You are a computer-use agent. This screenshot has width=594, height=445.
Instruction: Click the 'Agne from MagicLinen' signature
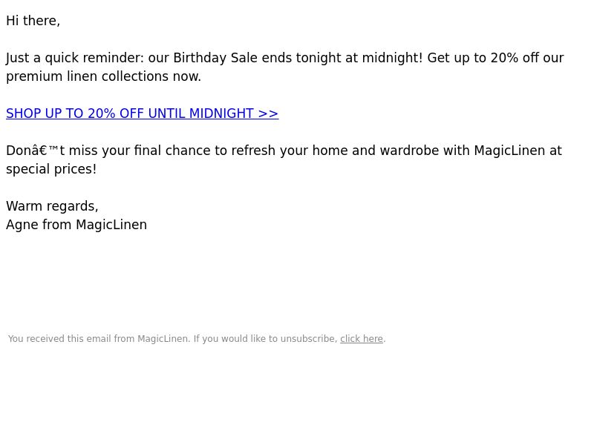coord(76,225)
